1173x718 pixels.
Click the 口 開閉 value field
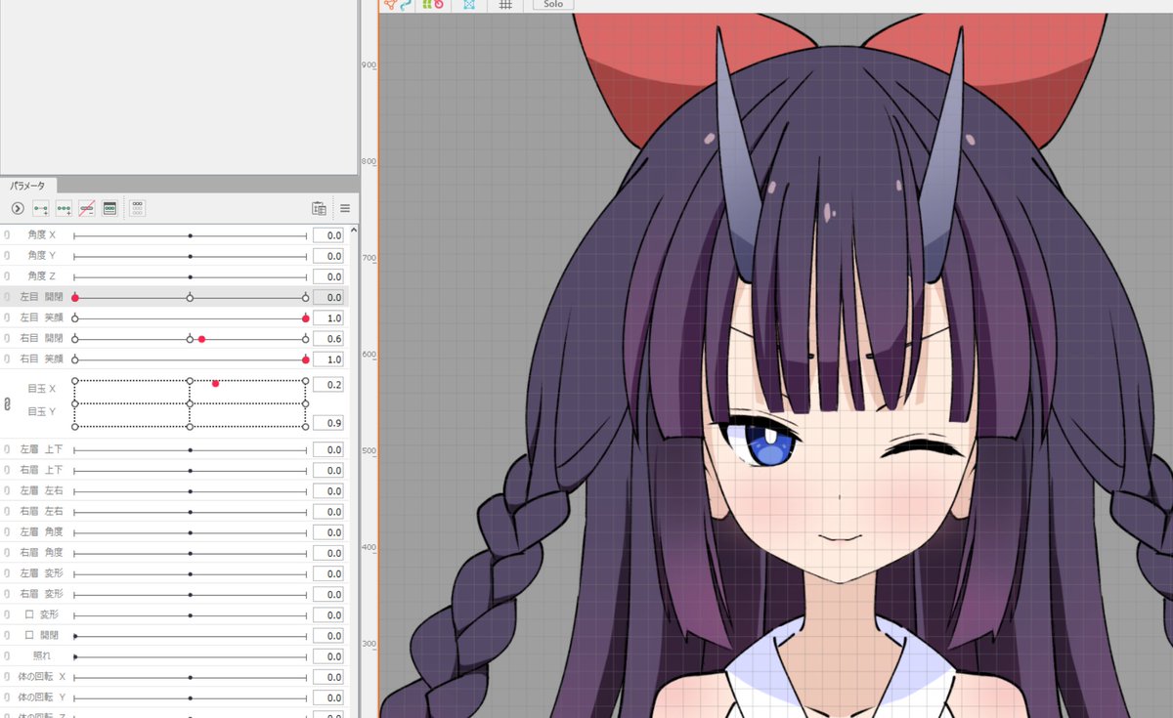[328, 636]
